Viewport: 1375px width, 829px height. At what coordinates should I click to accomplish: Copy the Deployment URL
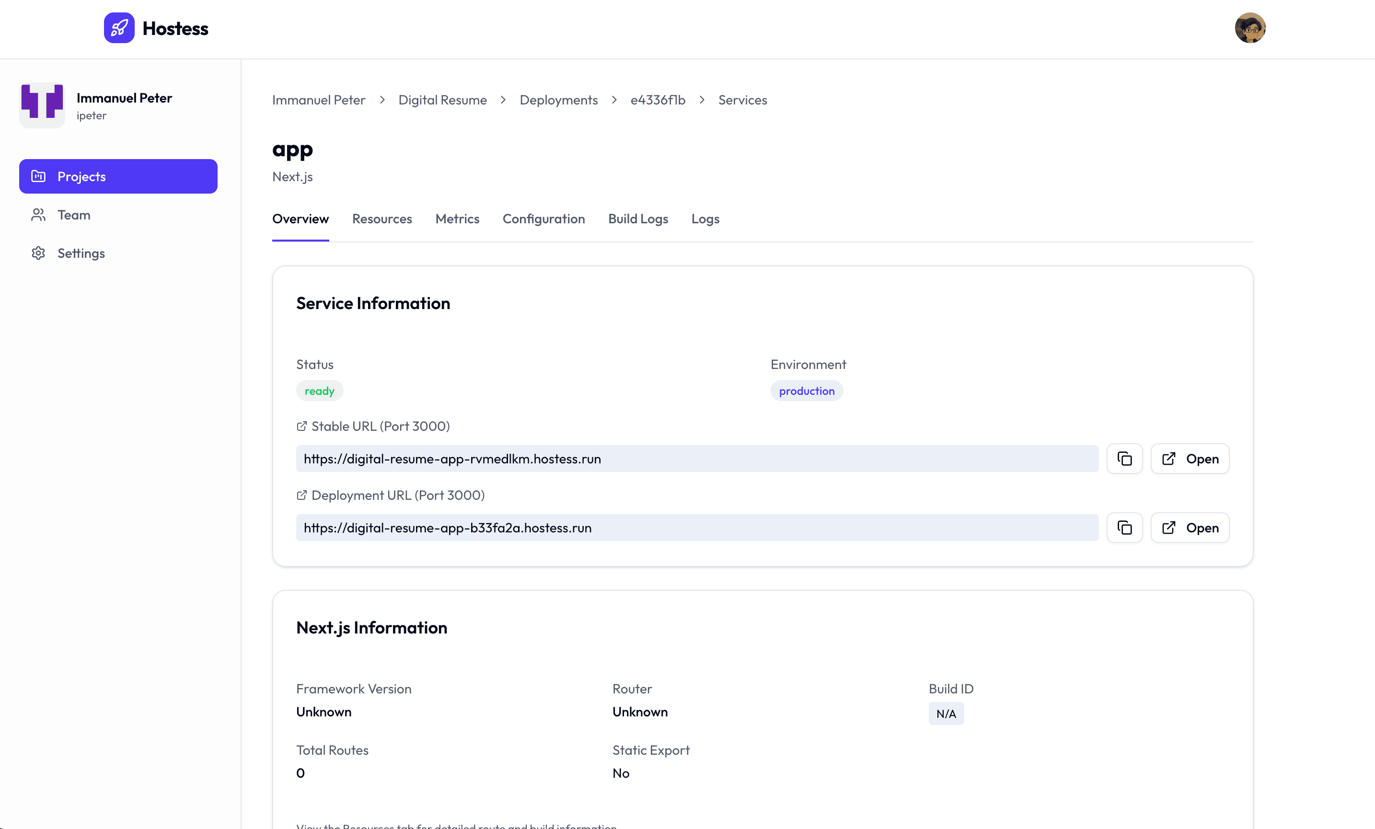(x=1124, y=528)
